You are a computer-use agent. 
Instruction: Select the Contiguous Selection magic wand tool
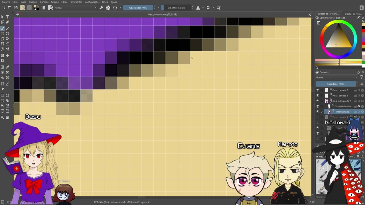coord(3,106)
